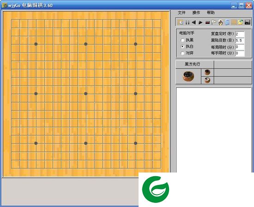Viewport: 254px width, 207px height.
Task: Click the yellow-green folder toolbar icon
Action: click(x=241, y=22)
